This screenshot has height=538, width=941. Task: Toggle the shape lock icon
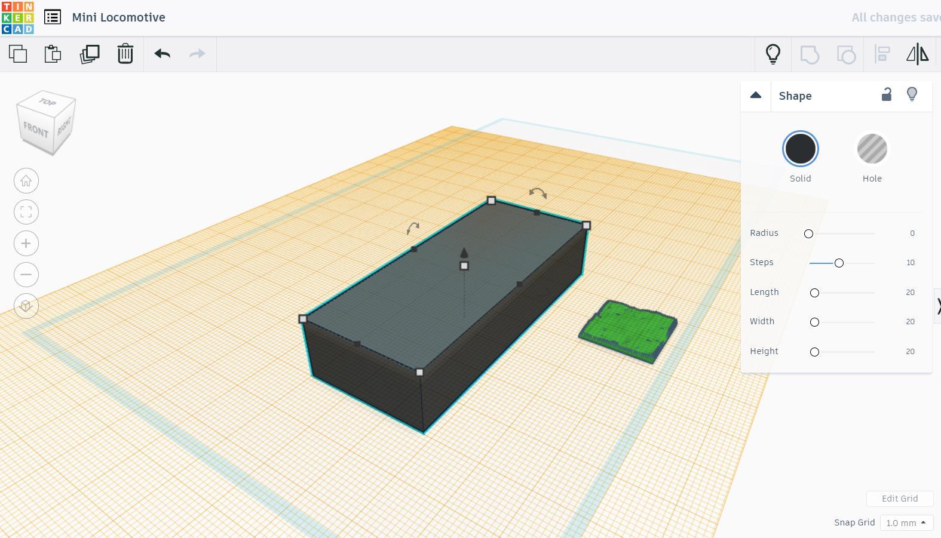887,94
